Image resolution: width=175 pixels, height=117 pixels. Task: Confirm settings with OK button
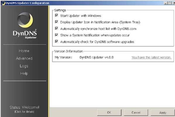pos(109,113)
